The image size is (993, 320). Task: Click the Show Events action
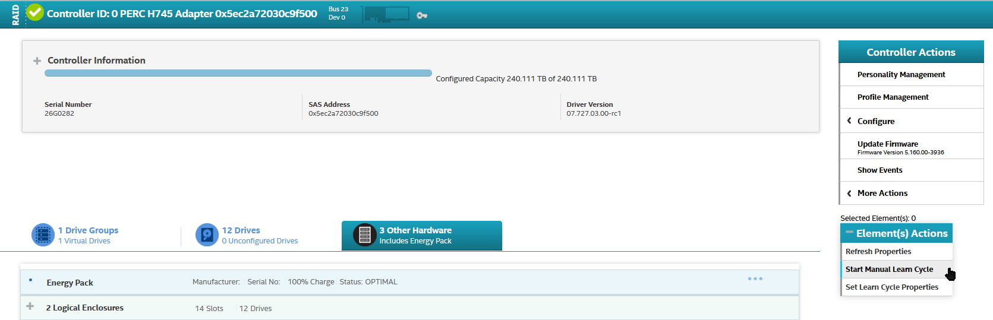tap(879, 170)
